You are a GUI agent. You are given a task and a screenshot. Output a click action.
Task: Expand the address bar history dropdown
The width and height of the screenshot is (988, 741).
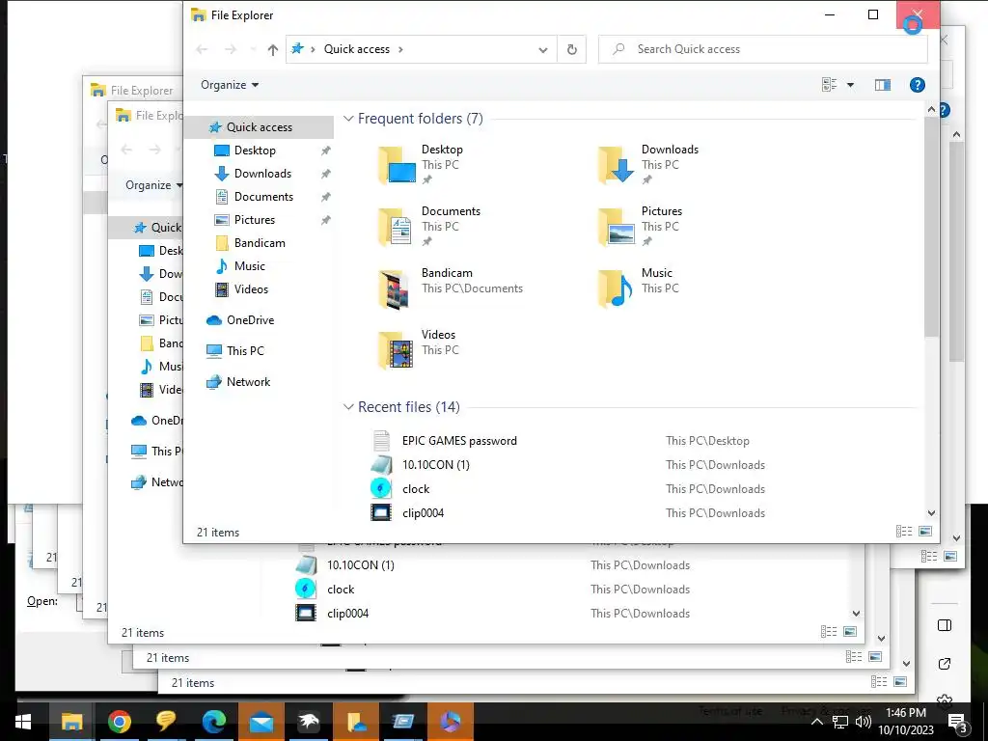[542, 50]
